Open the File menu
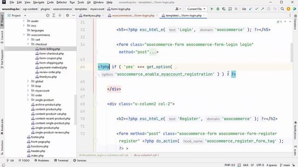The image size is (298, 167). click(12, 2)
